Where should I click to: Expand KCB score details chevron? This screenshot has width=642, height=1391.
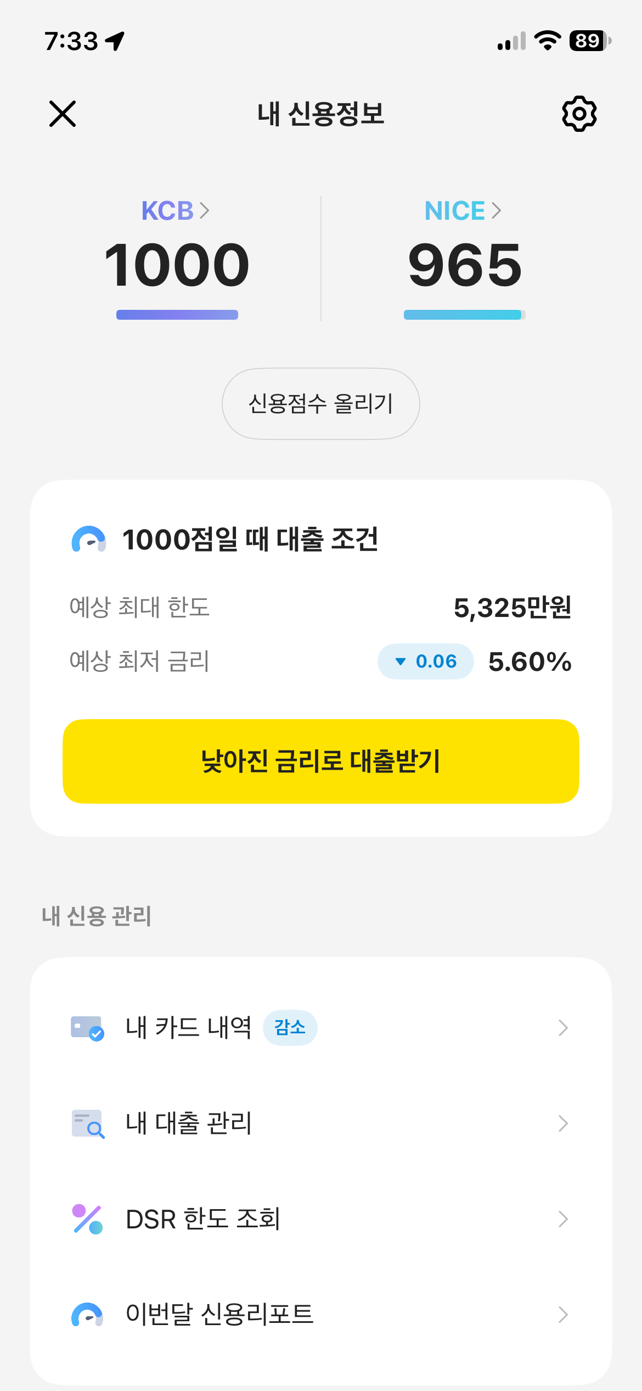(x=205, y=210)
